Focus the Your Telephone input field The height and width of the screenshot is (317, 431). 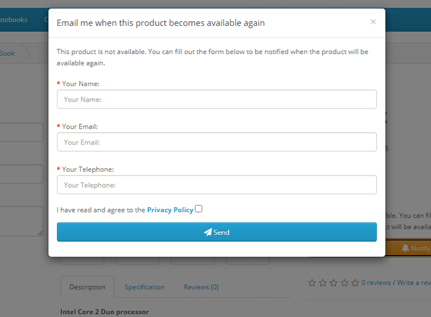tap(217, 185)
